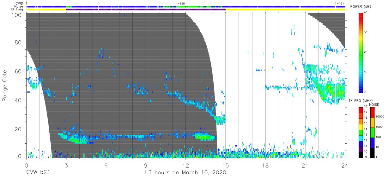Choose the cyan 12–13 MHz TX FRQ swatch
This screenshot has width=388, height=179.
coord(361,138)
